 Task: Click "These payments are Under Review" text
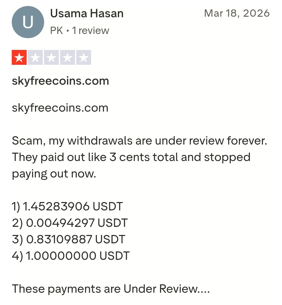(x=111, y=289)
